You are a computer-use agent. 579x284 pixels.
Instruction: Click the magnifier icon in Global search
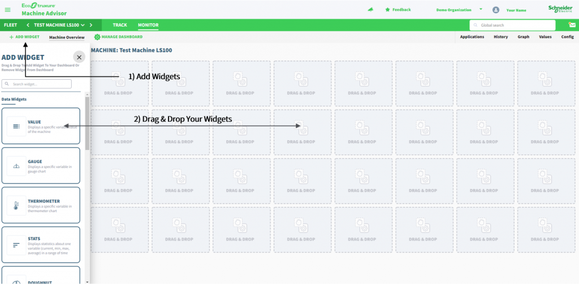(x=476, y=25)
